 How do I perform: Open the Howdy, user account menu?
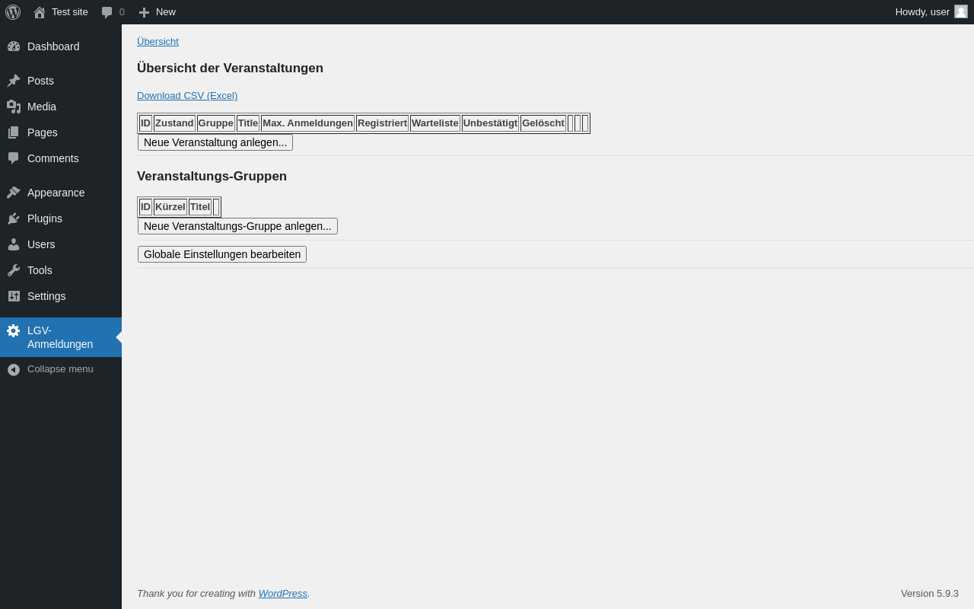[x=931, y=12]
